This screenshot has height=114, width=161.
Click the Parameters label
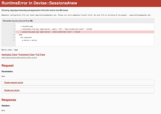(7, 72)
